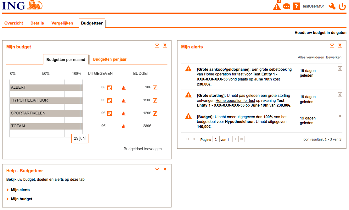Open the chat messages icon
349x210 pixels.
[286, 7]
